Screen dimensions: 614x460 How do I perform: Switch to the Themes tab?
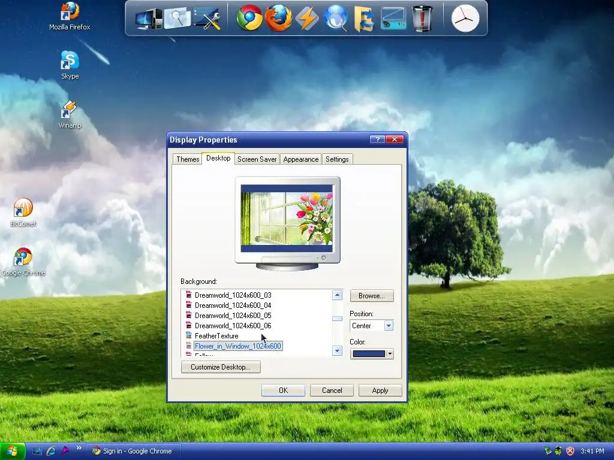[x=188, y=159]
